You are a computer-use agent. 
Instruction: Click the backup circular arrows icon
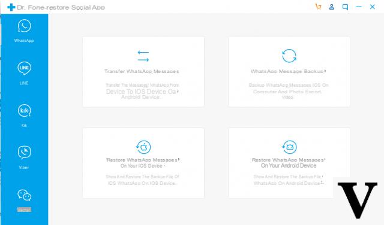(289, 56)
